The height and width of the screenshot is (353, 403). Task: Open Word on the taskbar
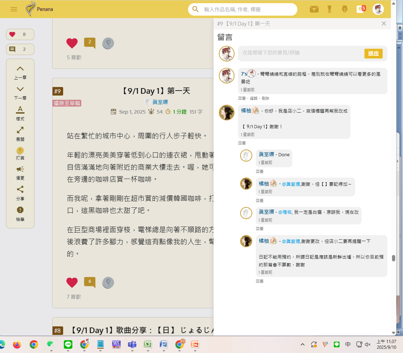(164, 344)
